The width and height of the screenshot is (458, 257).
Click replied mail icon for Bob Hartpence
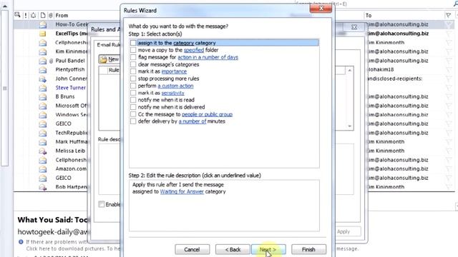(x=43, y=187)
